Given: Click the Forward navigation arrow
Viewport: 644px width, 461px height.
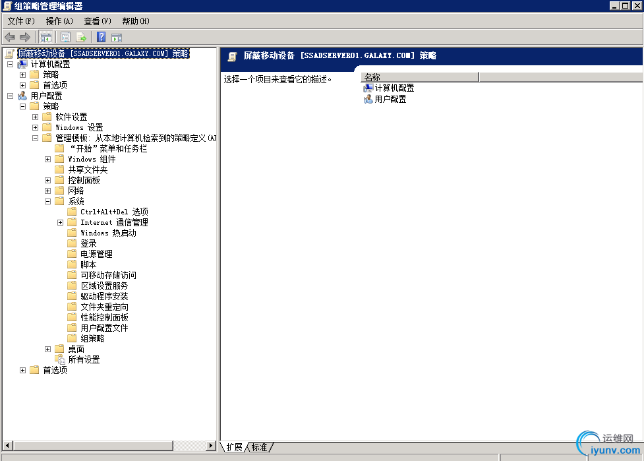Looking at the screenshot, I should tap(25, 37).
